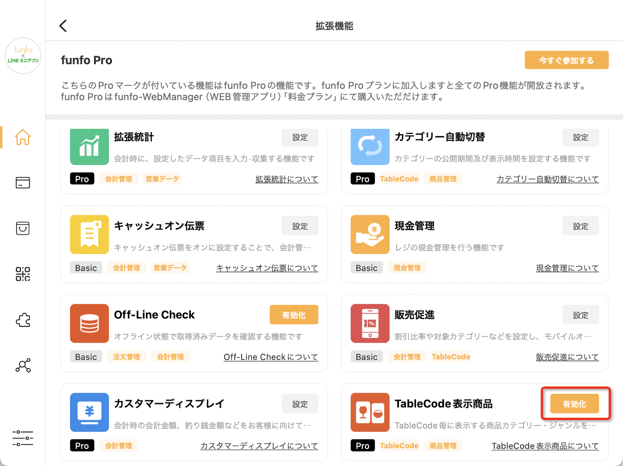Screen dimensions: 623x466
Task: Click the 拡張機能 page title
Action: point(334,26)
